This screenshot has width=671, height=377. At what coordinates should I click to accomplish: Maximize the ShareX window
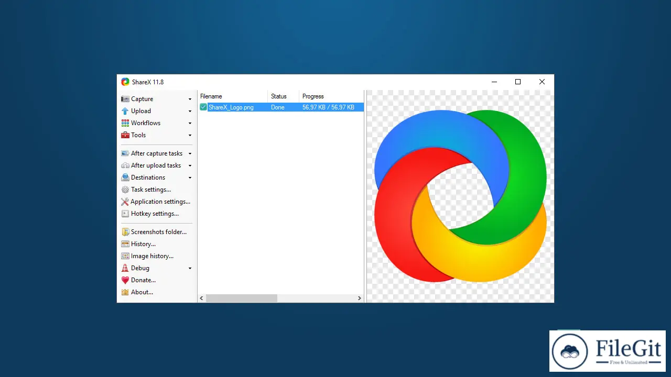[x=518, y=82]
